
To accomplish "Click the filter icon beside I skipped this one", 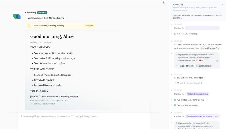I will coord(177,66).
